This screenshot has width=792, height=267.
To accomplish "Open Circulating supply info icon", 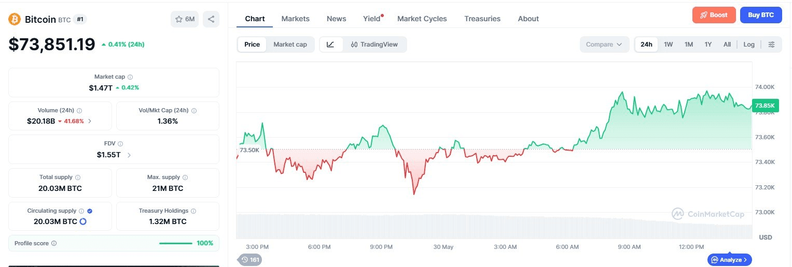I will (81, 211).
